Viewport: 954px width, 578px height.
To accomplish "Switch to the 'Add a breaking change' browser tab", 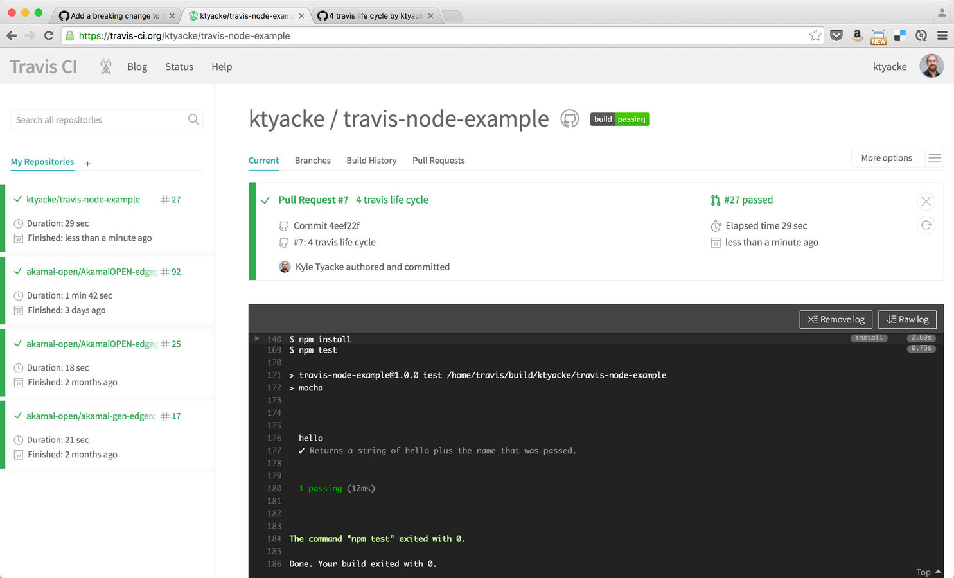I will [116, 16].
